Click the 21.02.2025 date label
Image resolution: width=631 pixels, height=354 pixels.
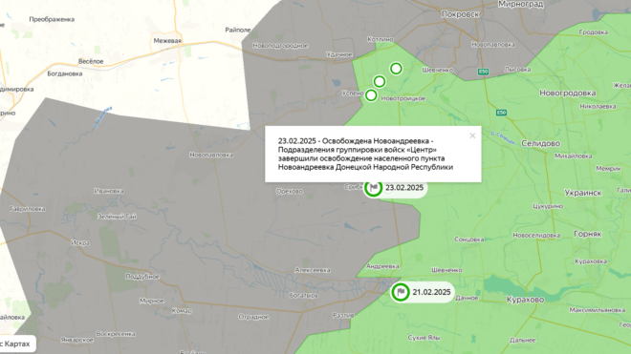[x=431, y=292]
